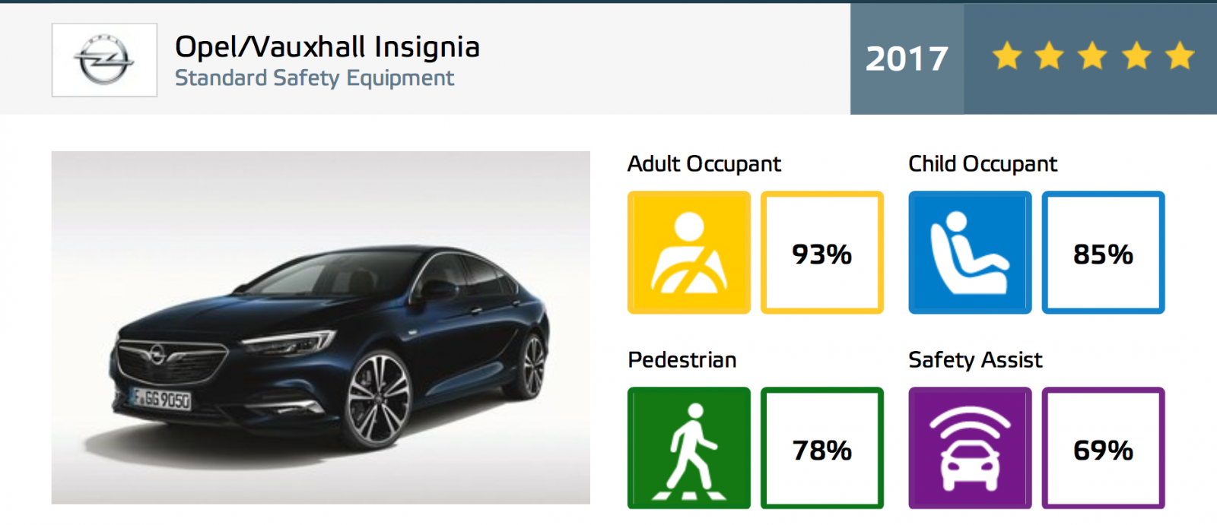Click the Adult Occupant heading
The width and height of the screenshot is (1217, 525).
[x=704, y=164]
